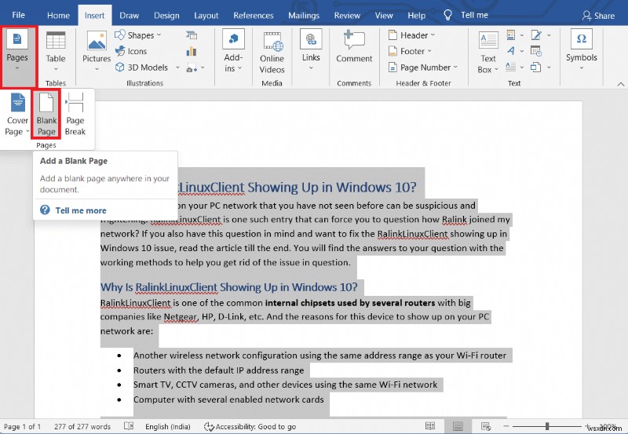Image resolution: width=628 pixels, height=434 pixels.
Task: Open the Links dropdown
Action: pyautogui.click(x=311, y=51)
